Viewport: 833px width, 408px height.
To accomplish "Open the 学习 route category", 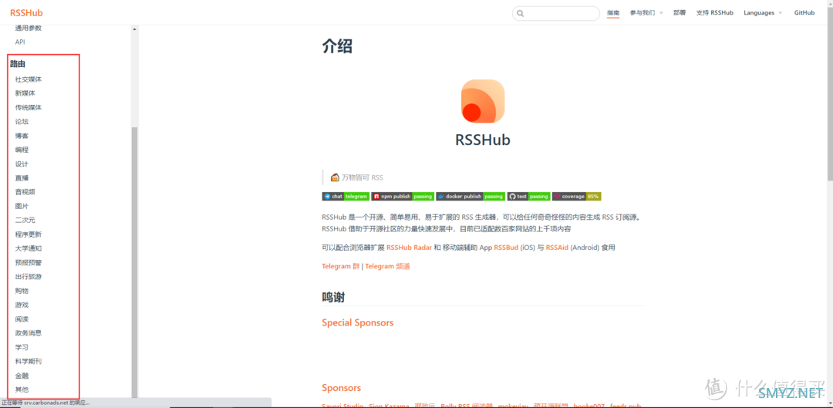I will [x=22, y=347].
